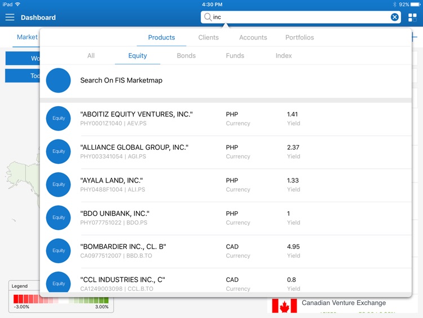Click the Equity icon for Ayala Land
The image size is (423, 318).
(58, 185)
